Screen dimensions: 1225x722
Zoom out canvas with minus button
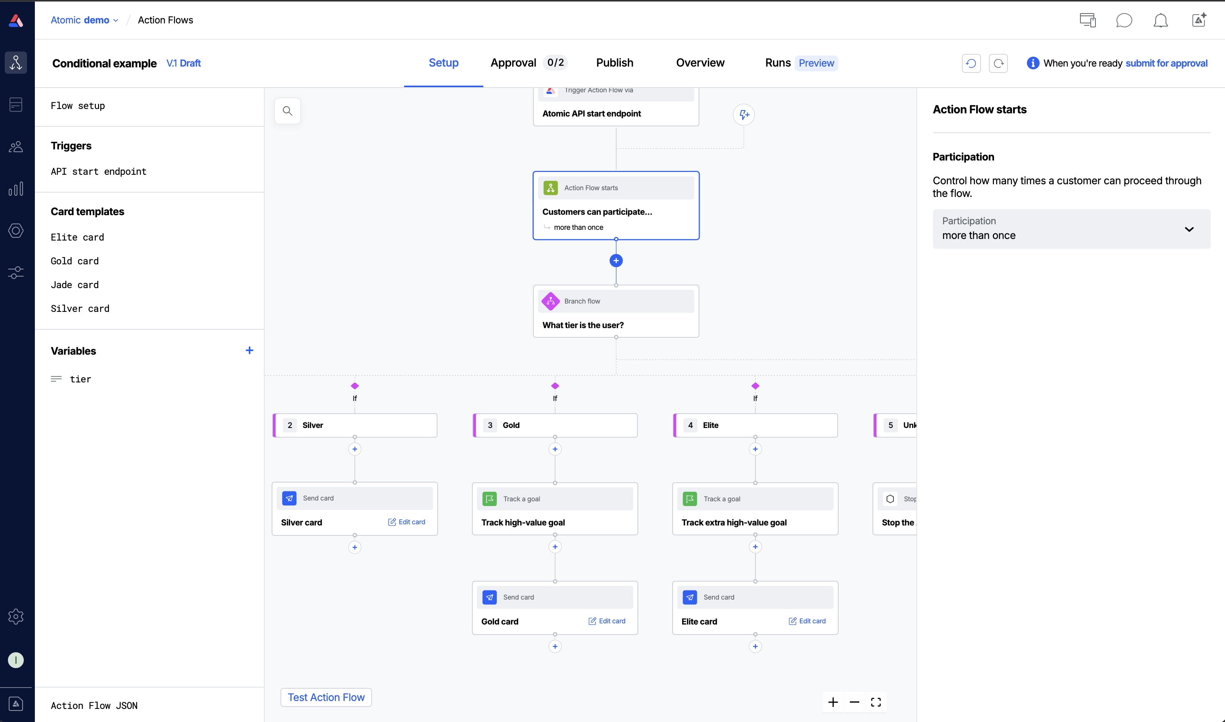855,702
